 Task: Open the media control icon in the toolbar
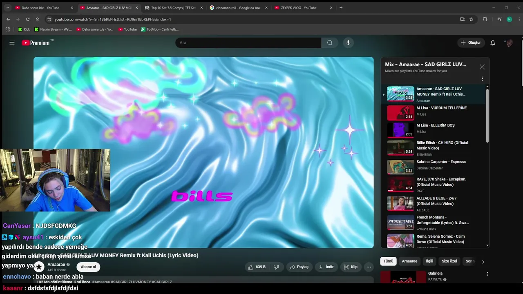[499, 19]
